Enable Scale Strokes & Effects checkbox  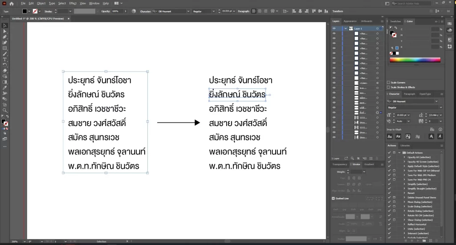pyautogui.click(x=388, y=87)
